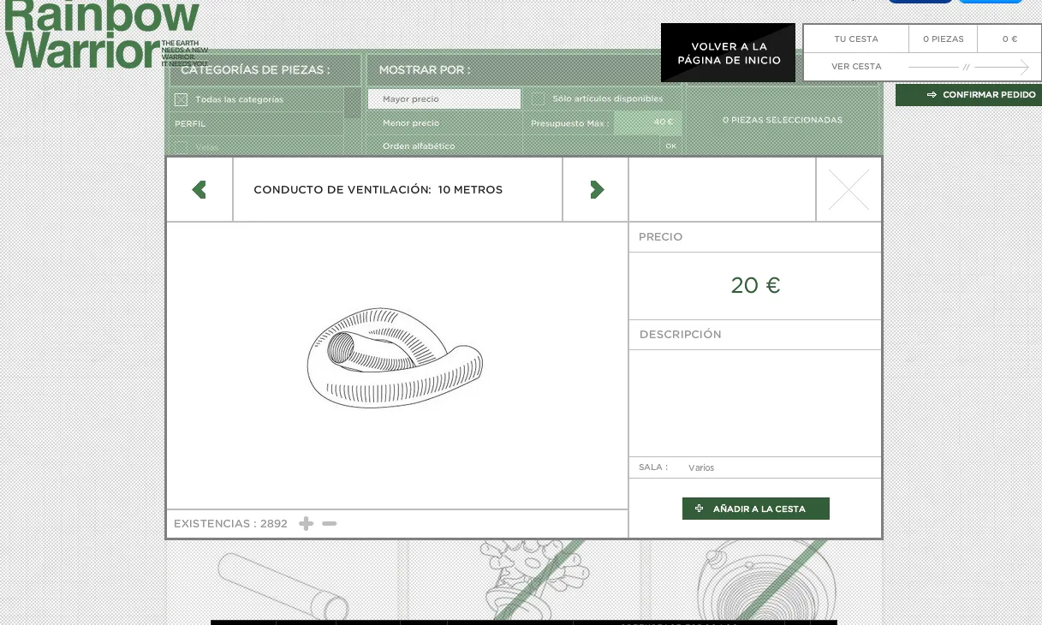
Task: Click the Presupuesto Máx 40 € field
Action: tap(647, 122)
